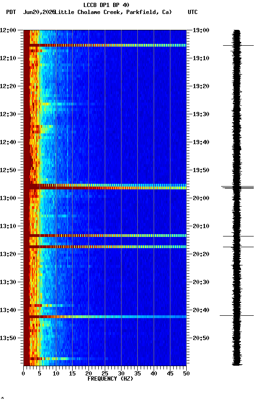Click the '13:30' PDT time label
257x403 pixels.
tap(8, 282)
